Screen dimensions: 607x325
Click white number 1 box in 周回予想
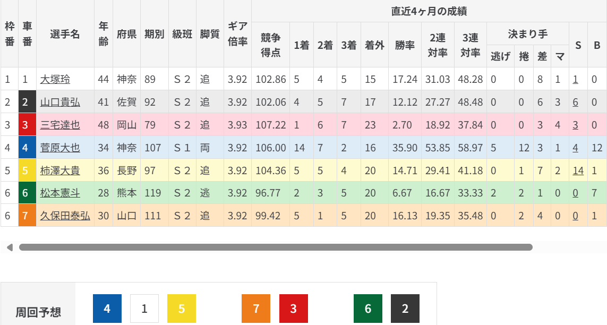tap(144, 309)
